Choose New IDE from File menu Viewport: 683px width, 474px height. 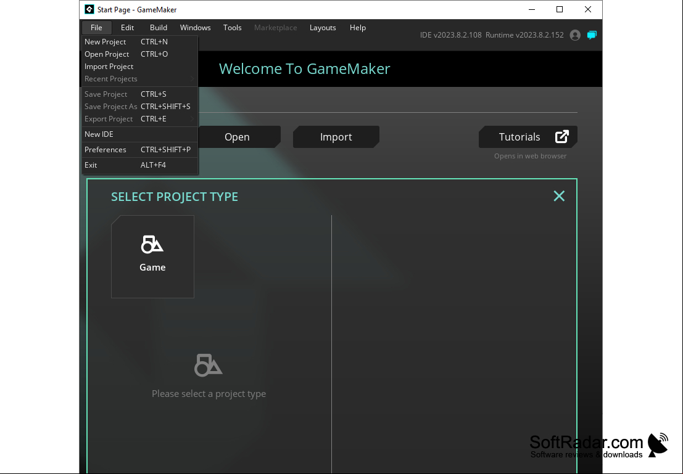140,134
